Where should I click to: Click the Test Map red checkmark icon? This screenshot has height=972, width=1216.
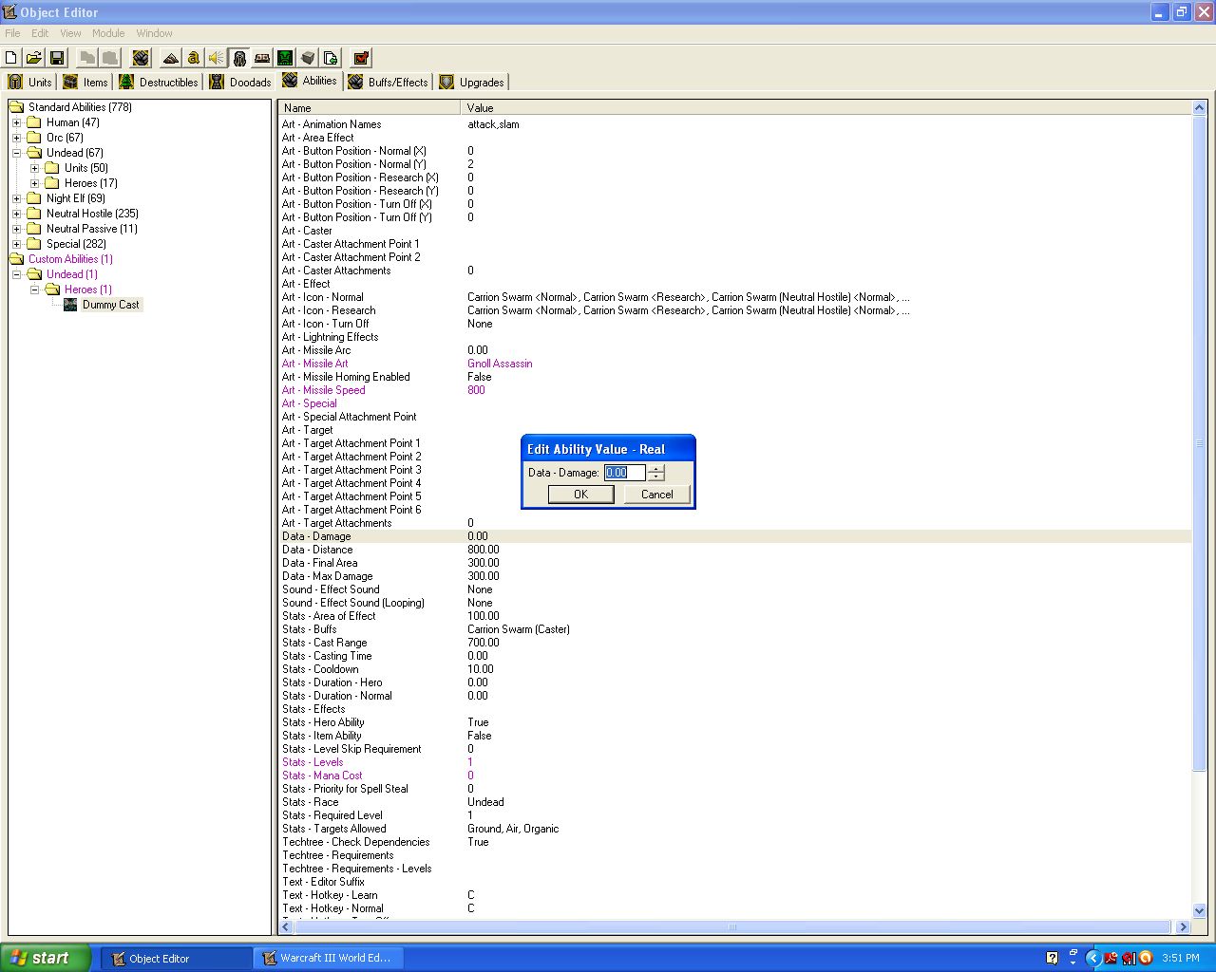[x=361, y=58]
